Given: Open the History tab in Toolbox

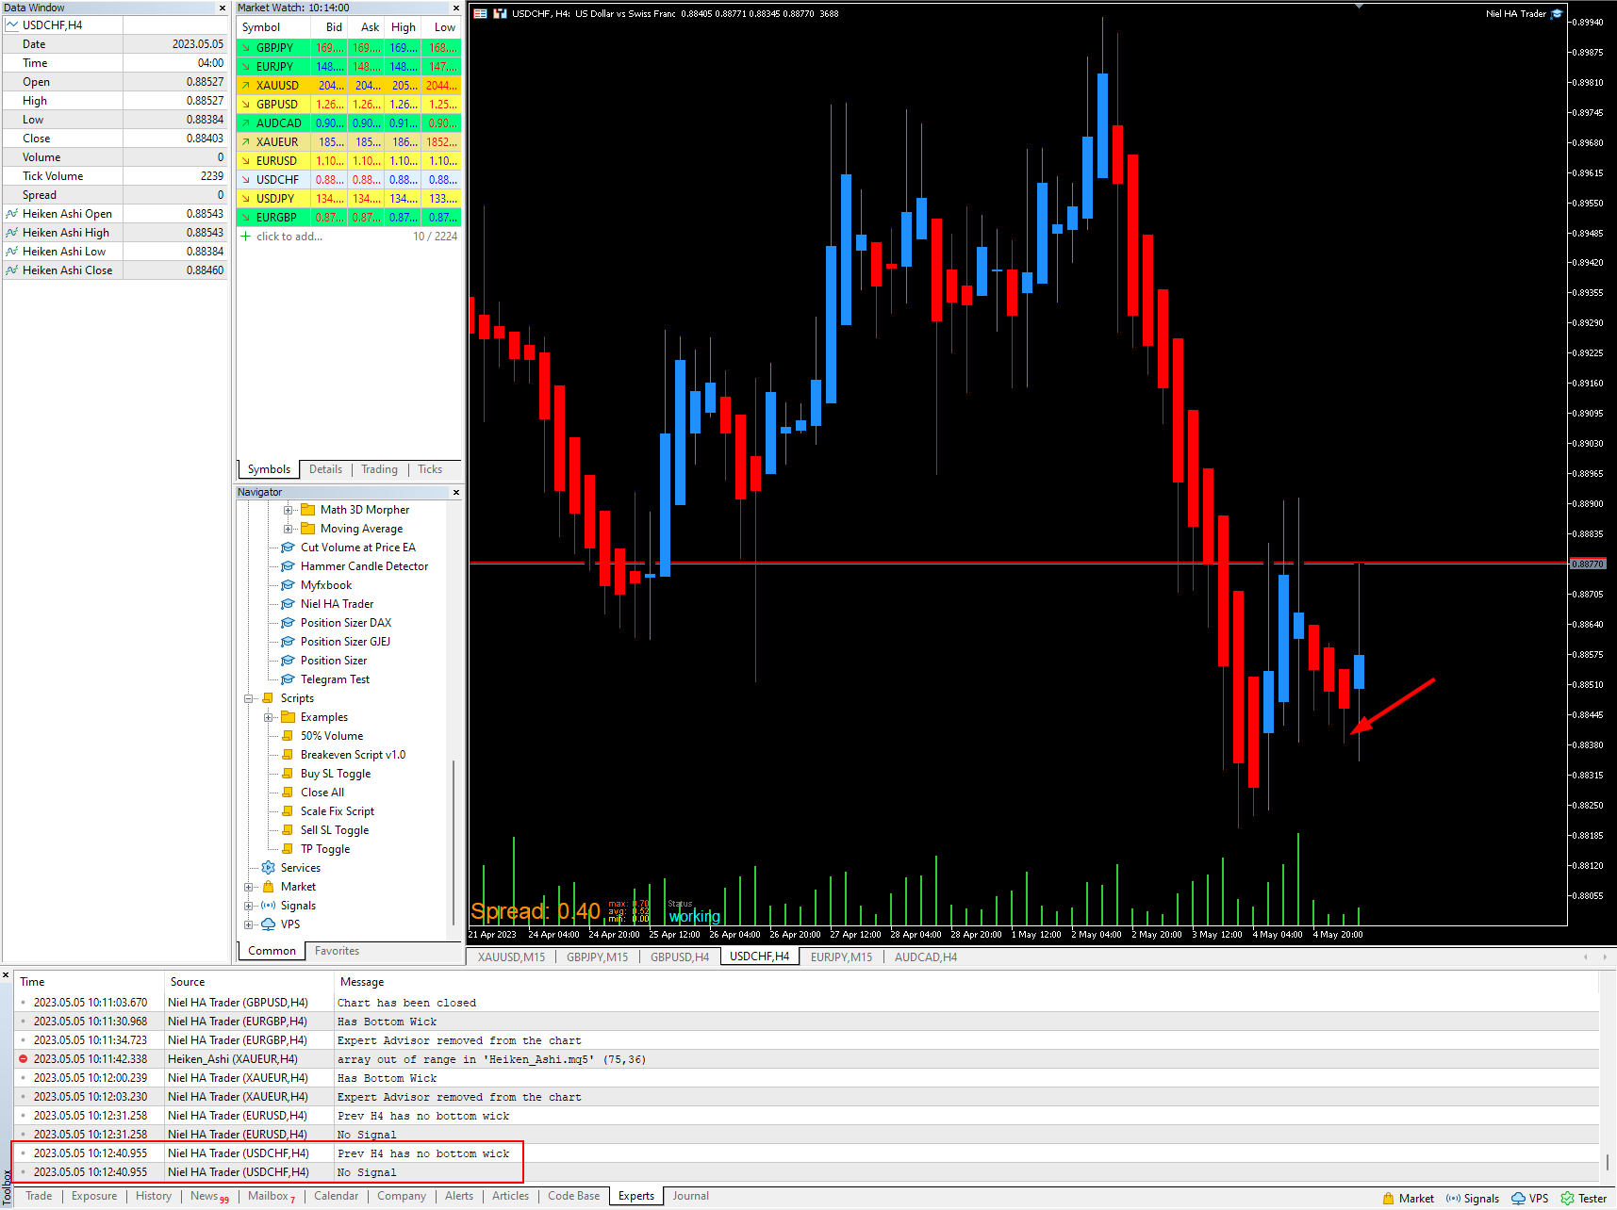Looking at the screenshot, I should tap(154, 1196).
